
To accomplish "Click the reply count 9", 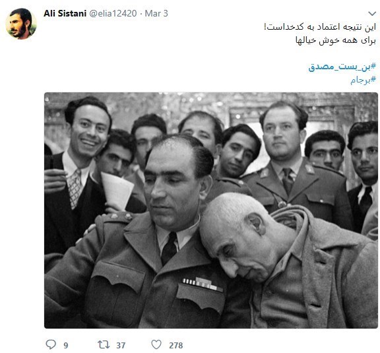I will click(66, 345).
